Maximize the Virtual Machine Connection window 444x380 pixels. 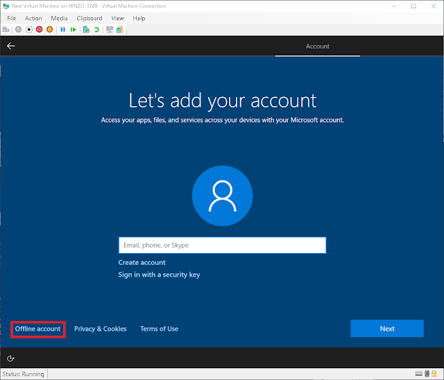pos(413,6)
